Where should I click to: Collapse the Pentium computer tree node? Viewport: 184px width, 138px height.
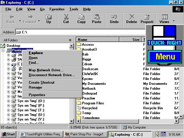coord(3,50)
